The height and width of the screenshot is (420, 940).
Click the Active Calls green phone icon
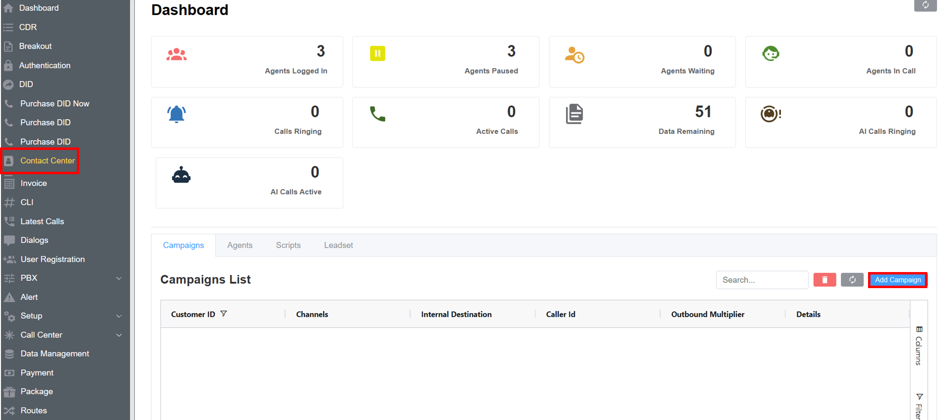377,114
